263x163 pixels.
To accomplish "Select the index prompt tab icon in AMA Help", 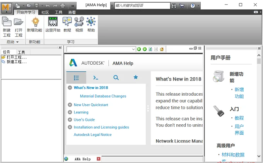I will pos(96,77).
